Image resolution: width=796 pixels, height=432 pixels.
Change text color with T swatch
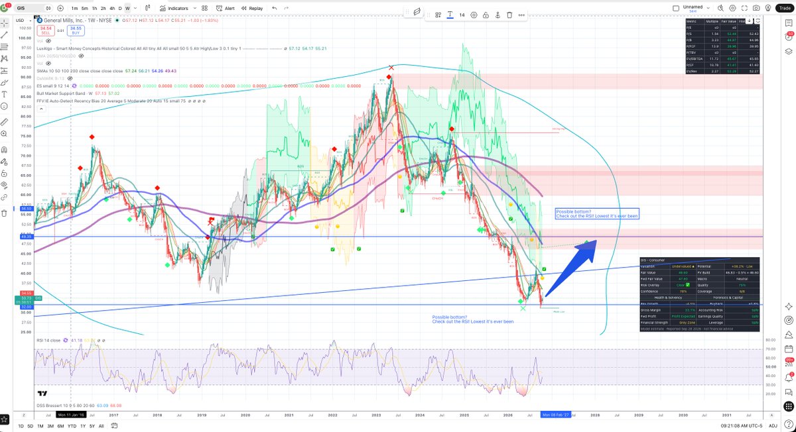(x=450, y=15)
